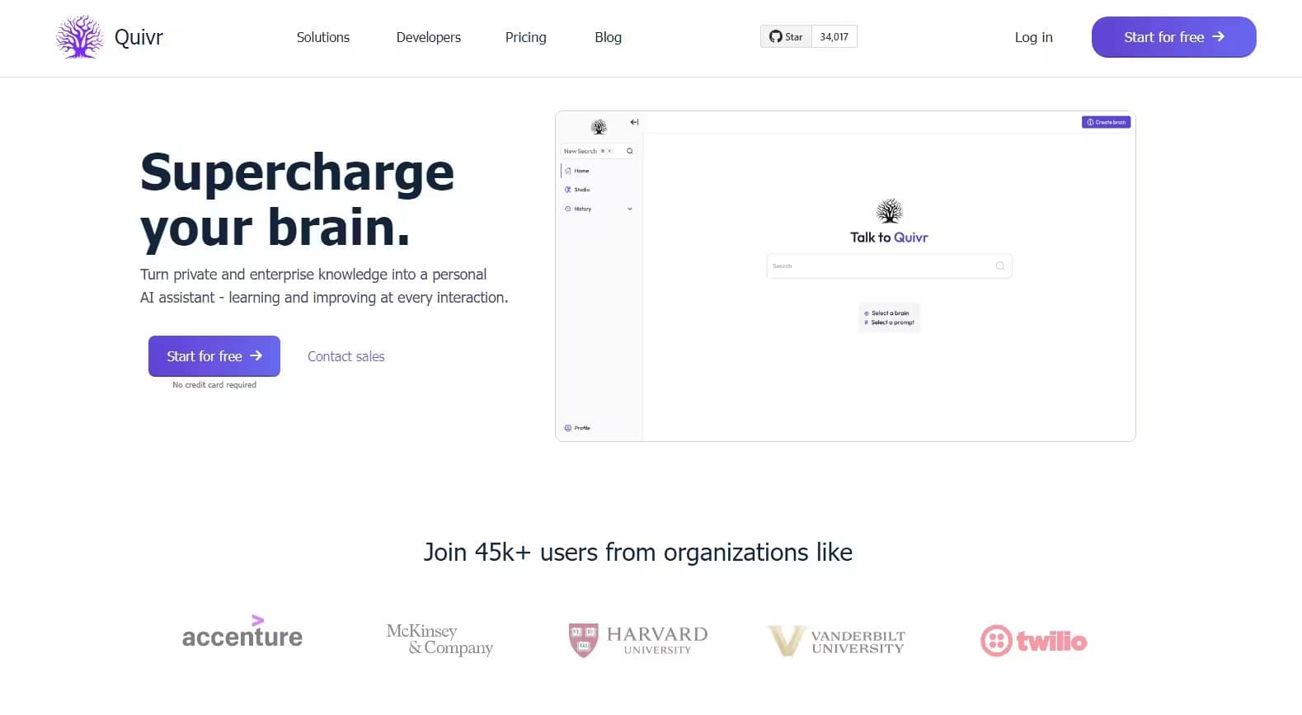
Task: Expand the History chevron in preview sidebar
Action: pyautogui.click(x=630, y=209)
